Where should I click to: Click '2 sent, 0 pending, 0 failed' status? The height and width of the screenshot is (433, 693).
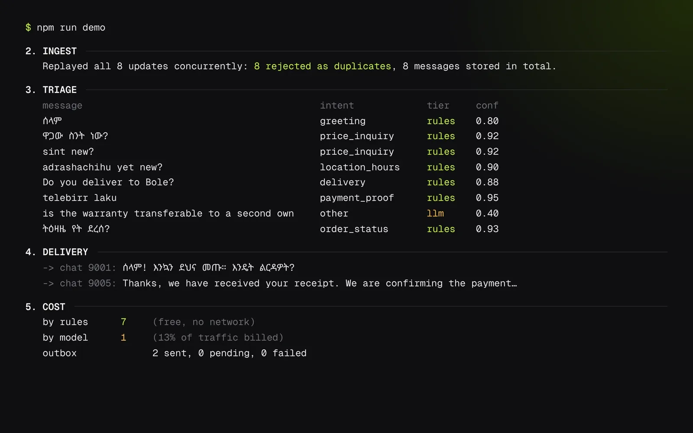tap(230, 353)
